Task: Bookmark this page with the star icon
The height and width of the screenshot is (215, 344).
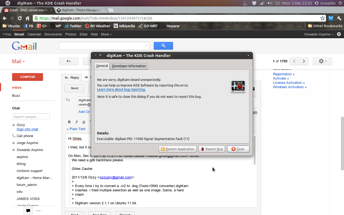Action: (x=322, y=18)
